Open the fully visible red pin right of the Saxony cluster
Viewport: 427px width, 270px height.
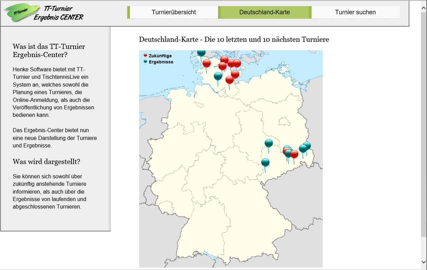[x=294, y=154]
